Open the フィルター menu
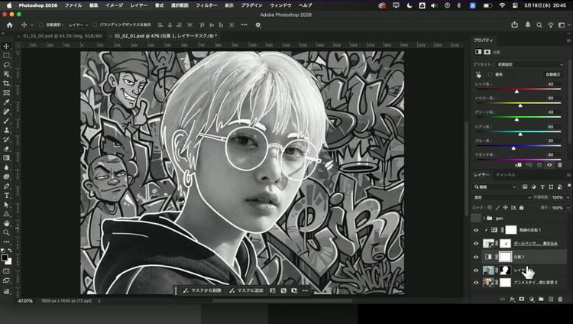 (x=206, y=5)
